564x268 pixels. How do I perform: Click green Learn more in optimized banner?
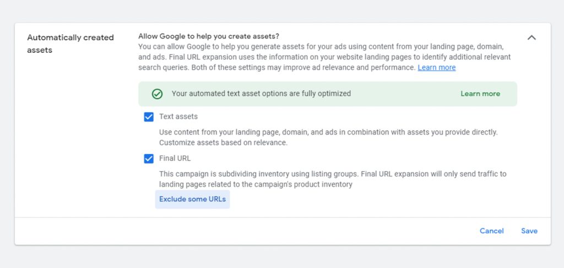pyautogui.click(x=480, y=94)
